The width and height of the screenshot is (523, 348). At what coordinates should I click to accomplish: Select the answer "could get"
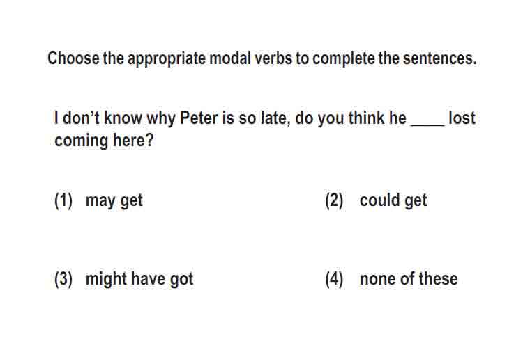pos(393,200)
